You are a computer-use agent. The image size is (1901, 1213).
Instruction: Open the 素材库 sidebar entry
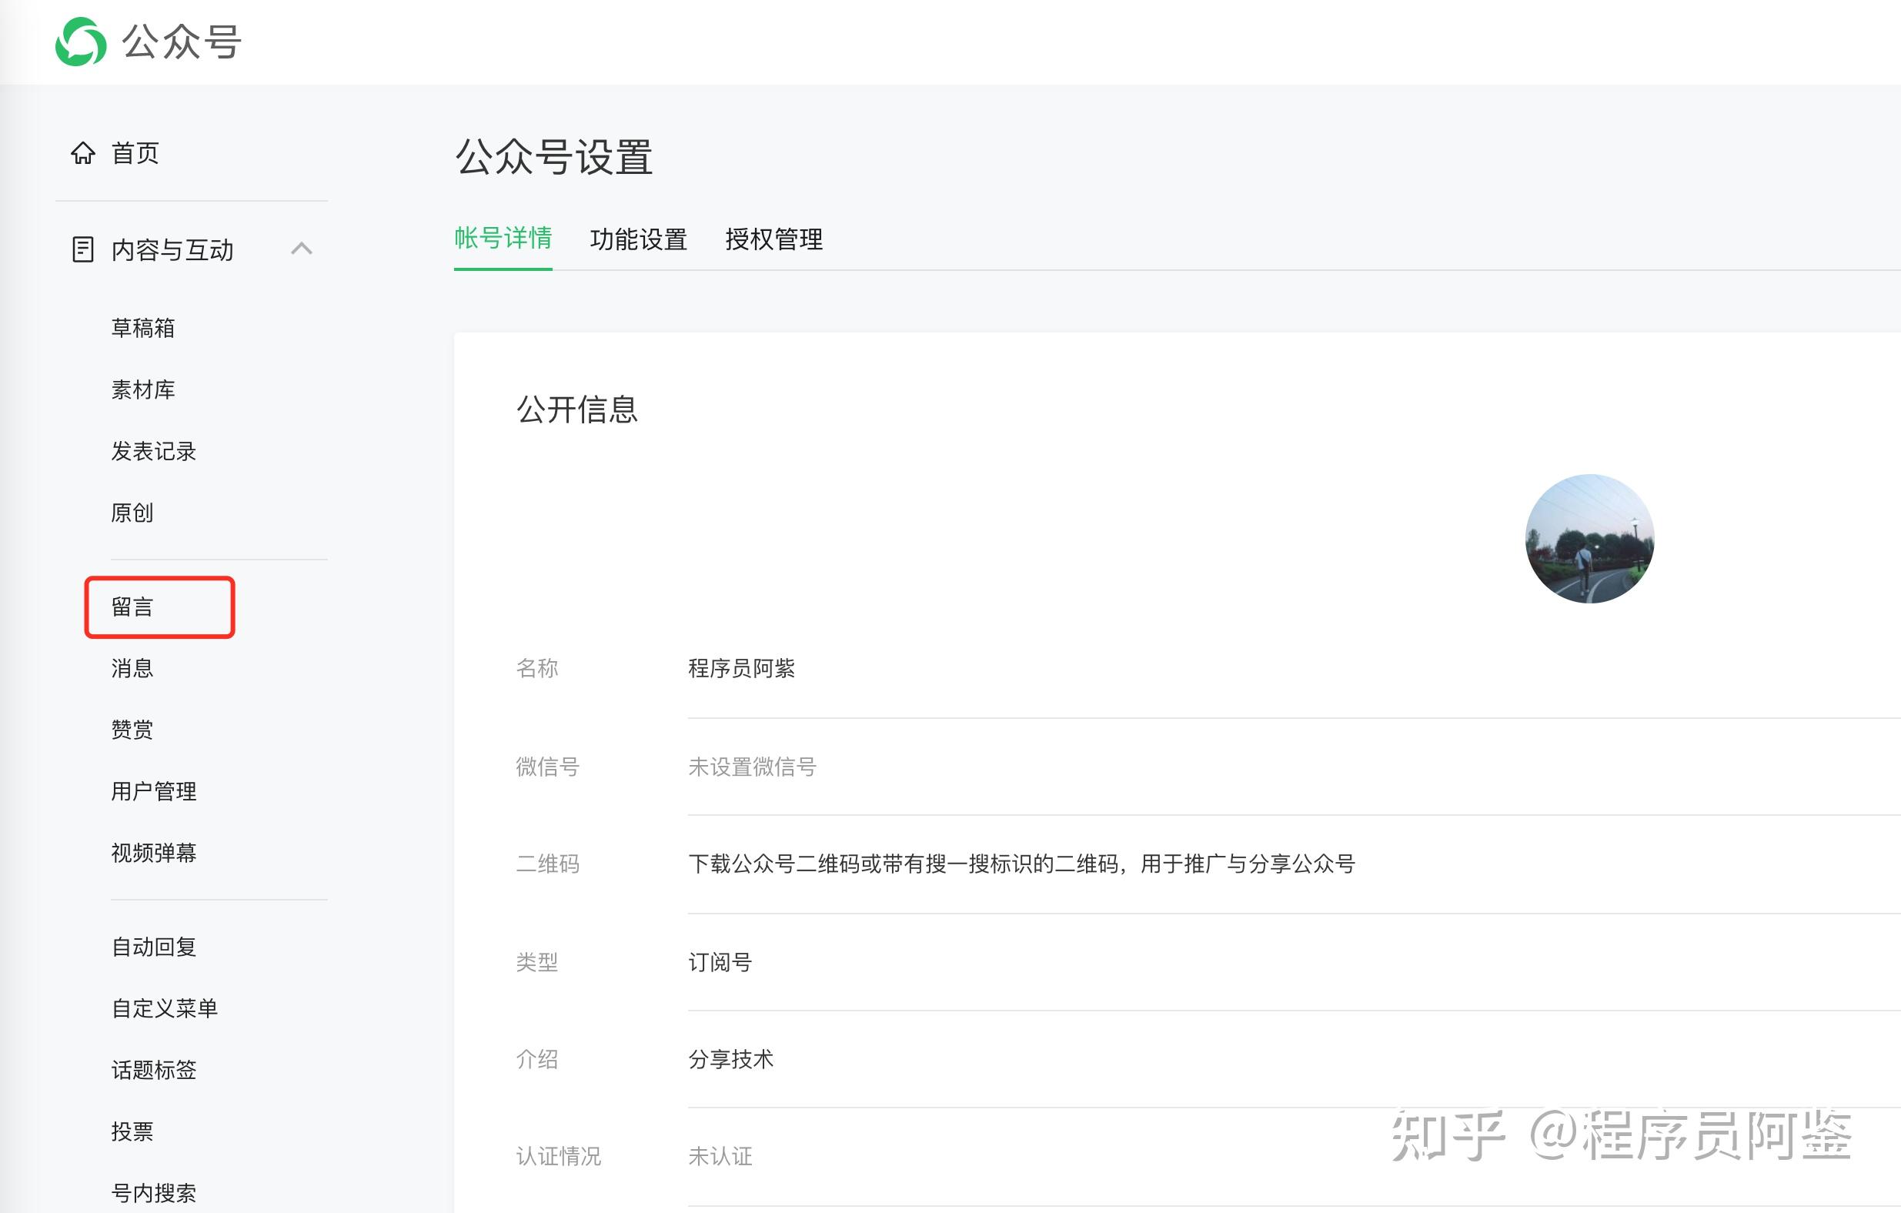click(142, 389)
